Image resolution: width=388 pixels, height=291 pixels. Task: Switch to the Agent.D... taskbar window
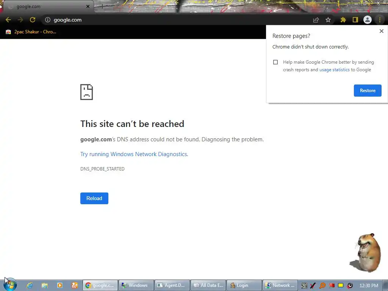click(172, 285)
